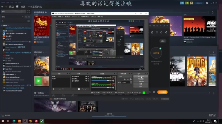Add a scene transition with plus icon
Image resolution: width=222 pixels, height=124 pixels.
tap(125, 79)
